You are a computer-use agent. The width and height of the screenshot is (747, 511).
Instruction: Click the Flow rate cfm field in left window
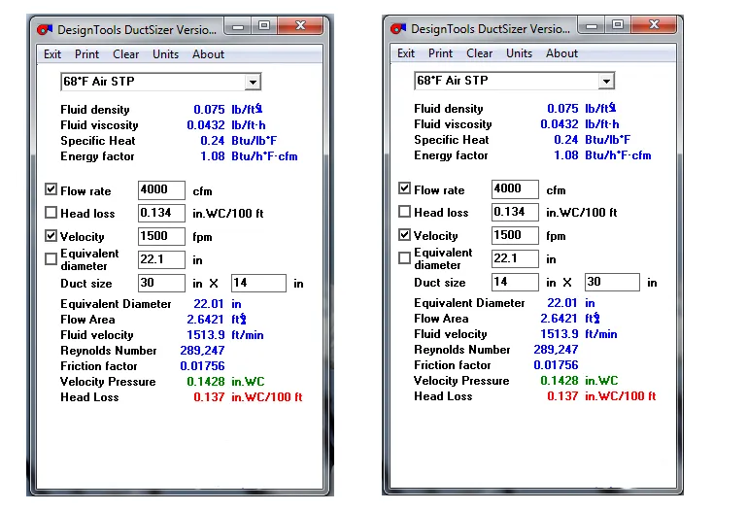pos(161,189)
